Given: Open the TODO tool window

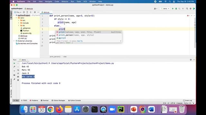Looking at the screenshot, I should click(x=24, y=101).
